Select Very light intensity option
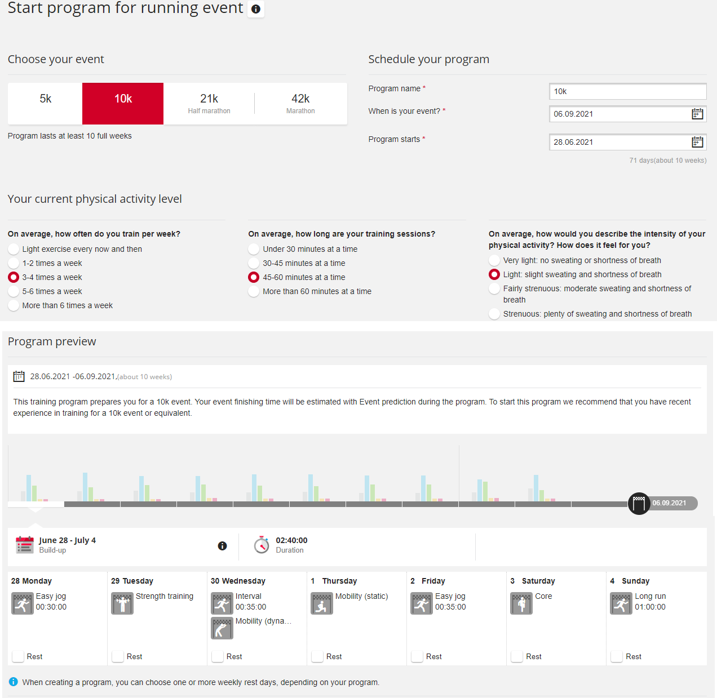Image resolution: width=717 pixels, height=698 pixels. (x=494, y=260)
